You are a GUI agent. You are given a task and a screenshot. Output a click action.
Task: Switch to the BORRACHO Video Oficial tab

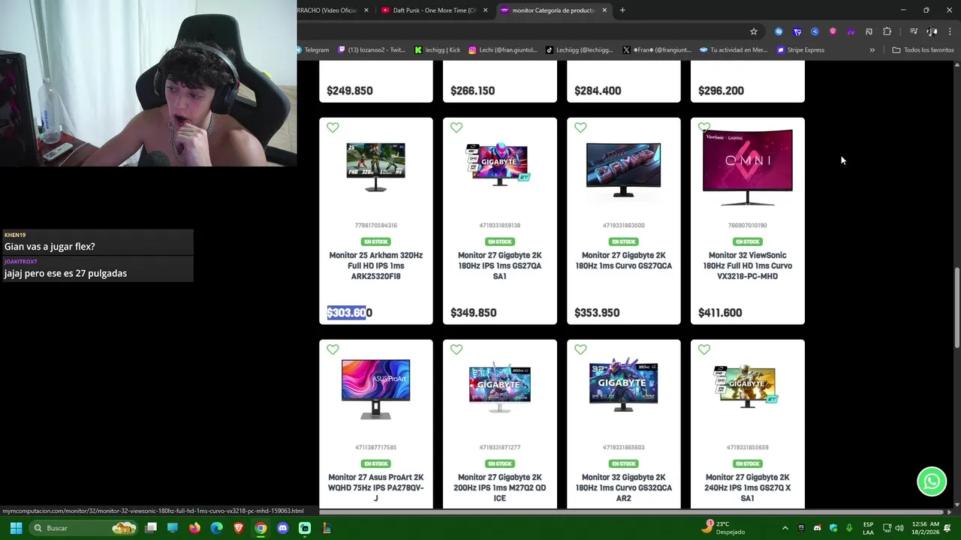(x=327, y=10)
